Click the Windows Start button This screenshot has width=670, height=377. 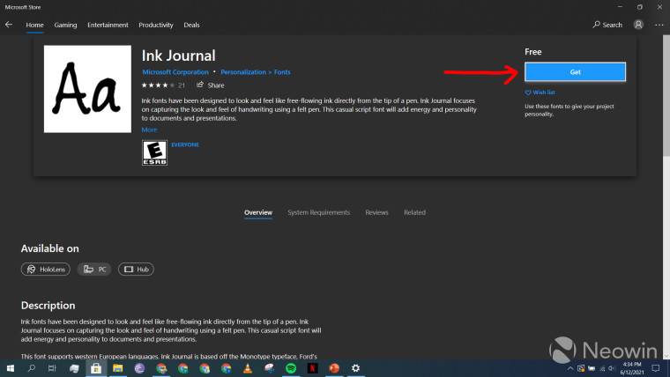pos(10,368)
